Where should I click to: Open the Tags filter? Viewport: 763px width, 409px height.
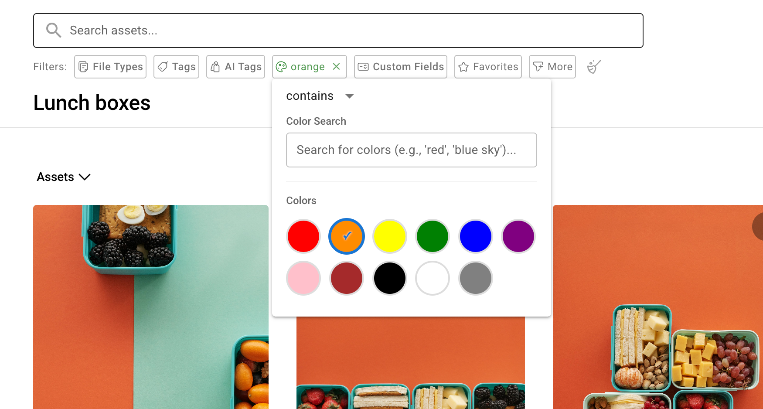176,66
